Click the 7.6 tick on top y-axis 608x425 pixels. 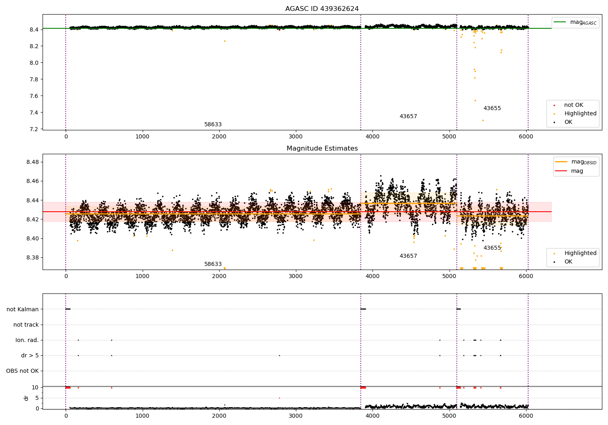coord(34,96)
